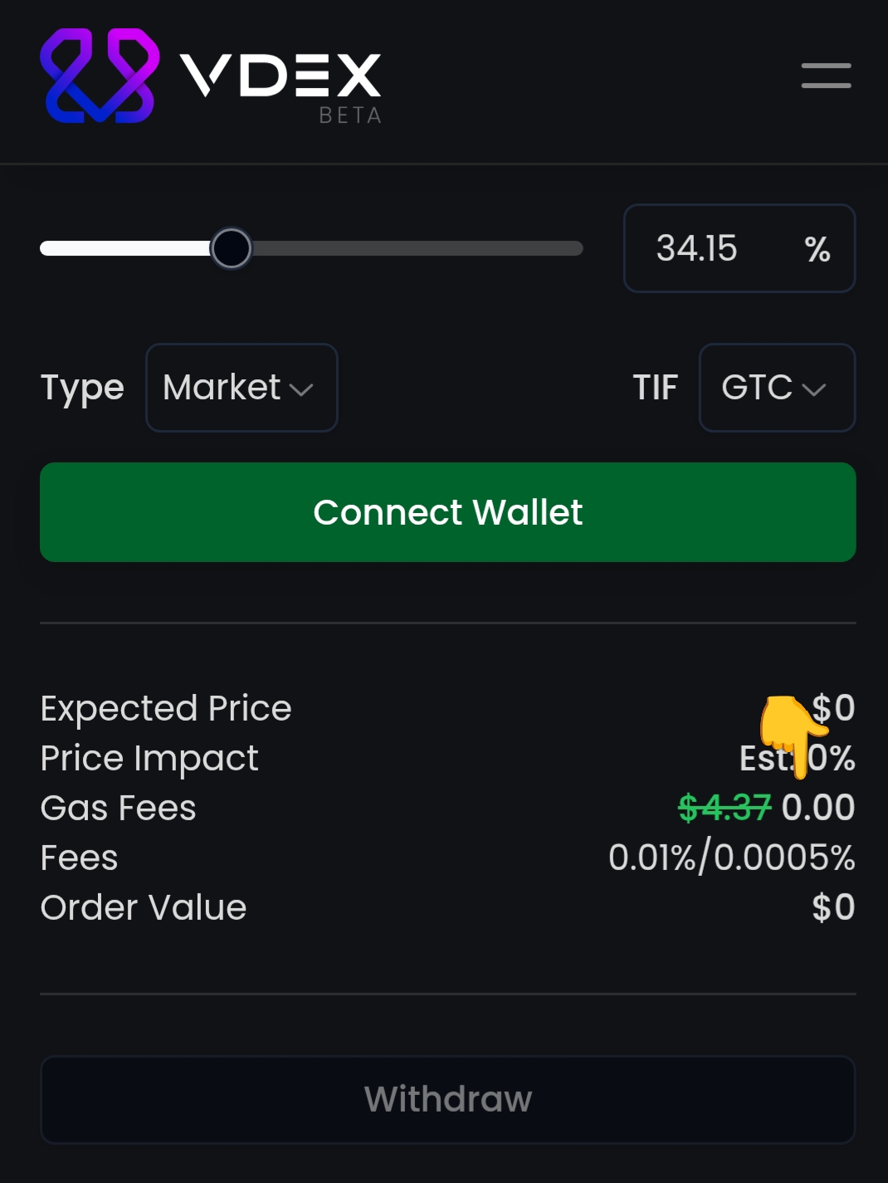This screenshot has width=888, height=1183.
Task: Click the VDEX purple knot logo
Action: coord(100,76)
